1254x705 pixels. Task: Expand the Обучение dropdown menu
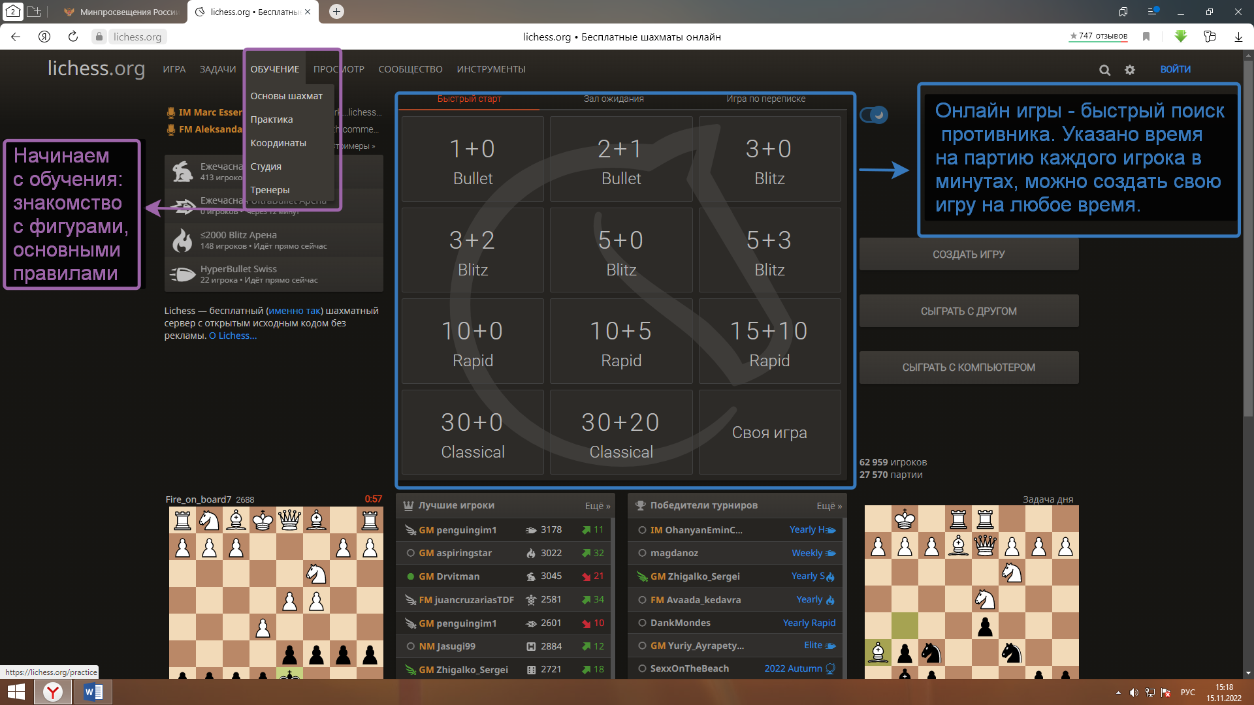coord(275,69)
